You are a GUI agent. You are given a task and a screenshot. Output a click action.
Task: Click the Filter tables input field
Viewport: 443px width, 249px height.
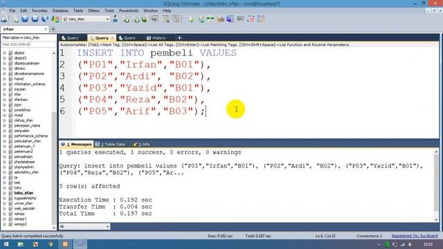[28, 44]
